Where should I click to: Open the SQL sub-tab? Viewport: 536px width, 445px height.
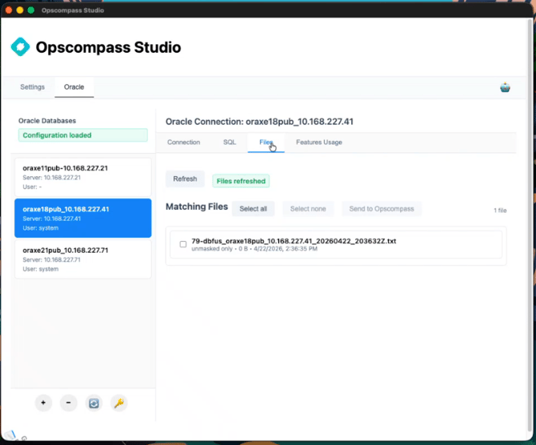230,142
